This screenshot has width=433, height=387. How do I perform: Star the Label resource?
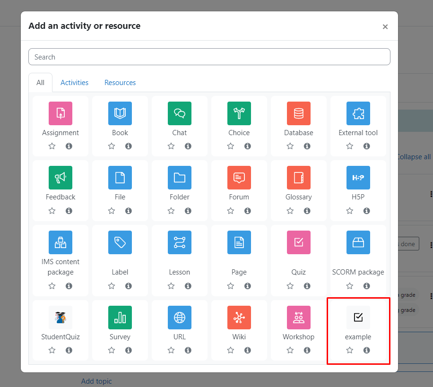pos(112,286)
